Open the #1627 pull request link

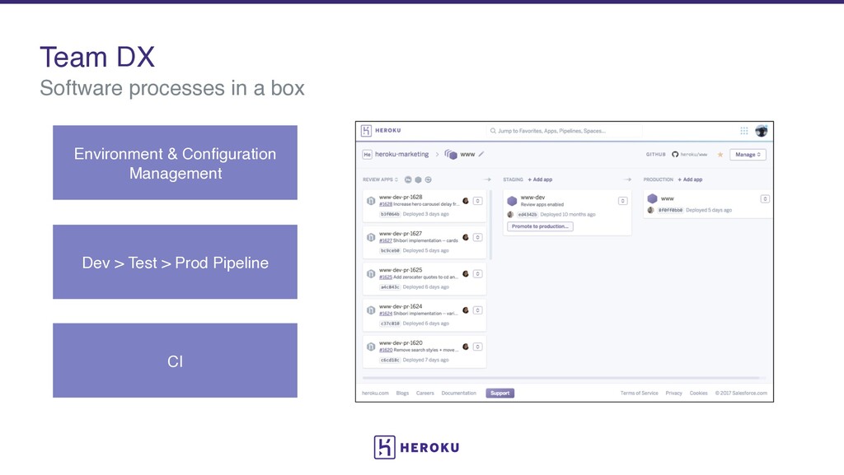(x=386, y=240)
